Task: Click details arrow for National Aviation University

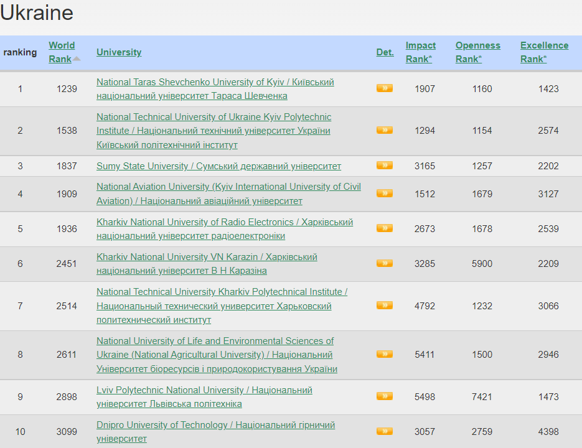Action: (x=385, y=194)
